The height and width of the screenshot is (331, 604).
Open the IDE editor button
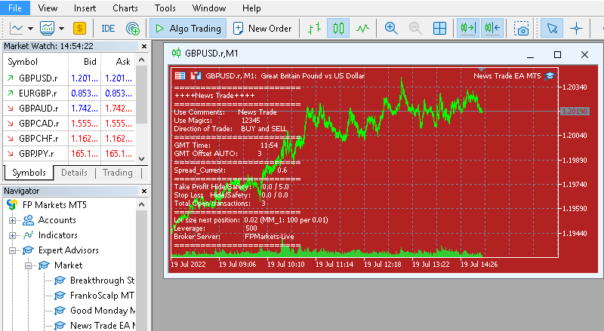click(108, 29)
